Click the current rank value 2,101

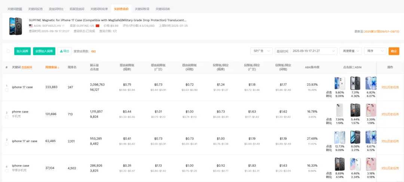coord(71,141)
